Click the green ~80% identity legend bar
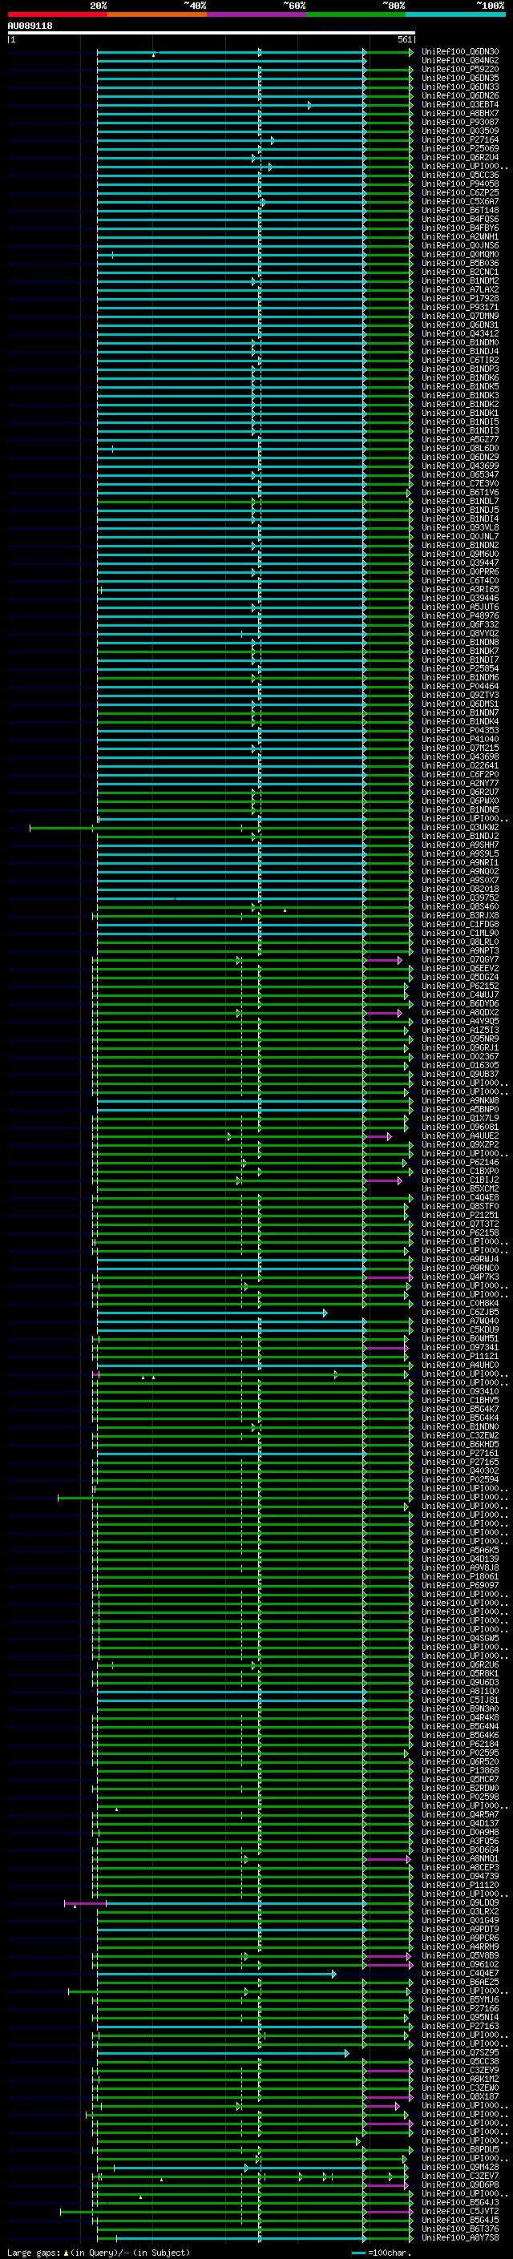513x2259 pixels. tap(356, 14)
